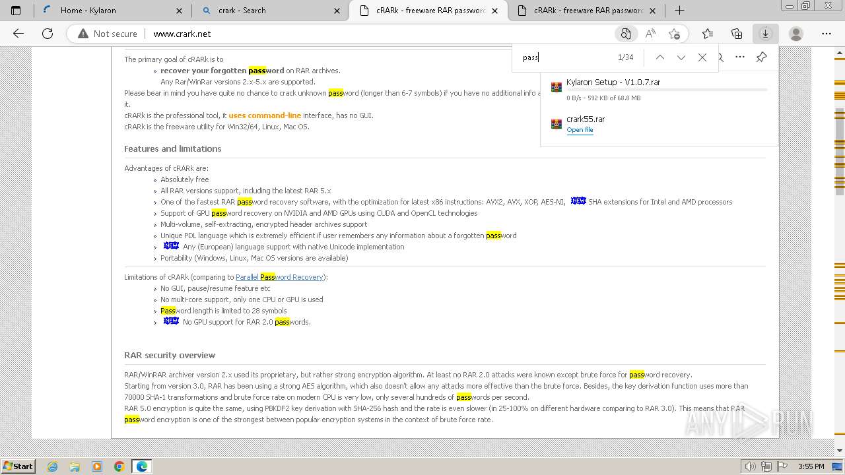This screenshot has height=475, width=845.
Task: Open more options in Downloads panel
Action: (740, 57)
